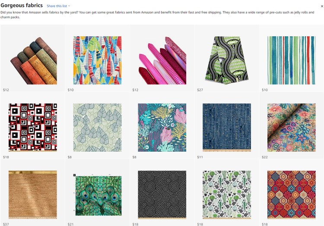
Task: Select the teal watercolor striped fabric
Action: [x=292, y=60]
